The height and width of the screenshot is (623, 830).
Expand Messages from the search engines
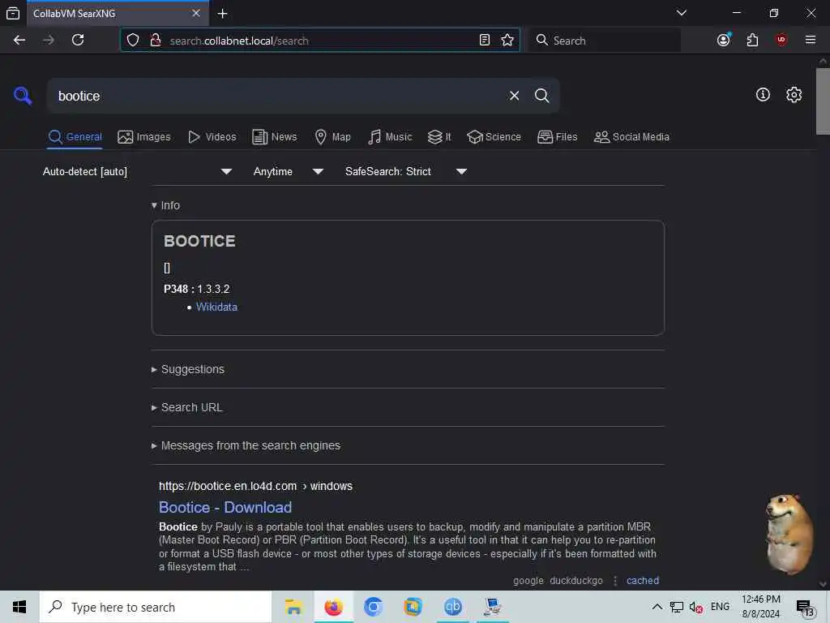click(x=246, y=446)
